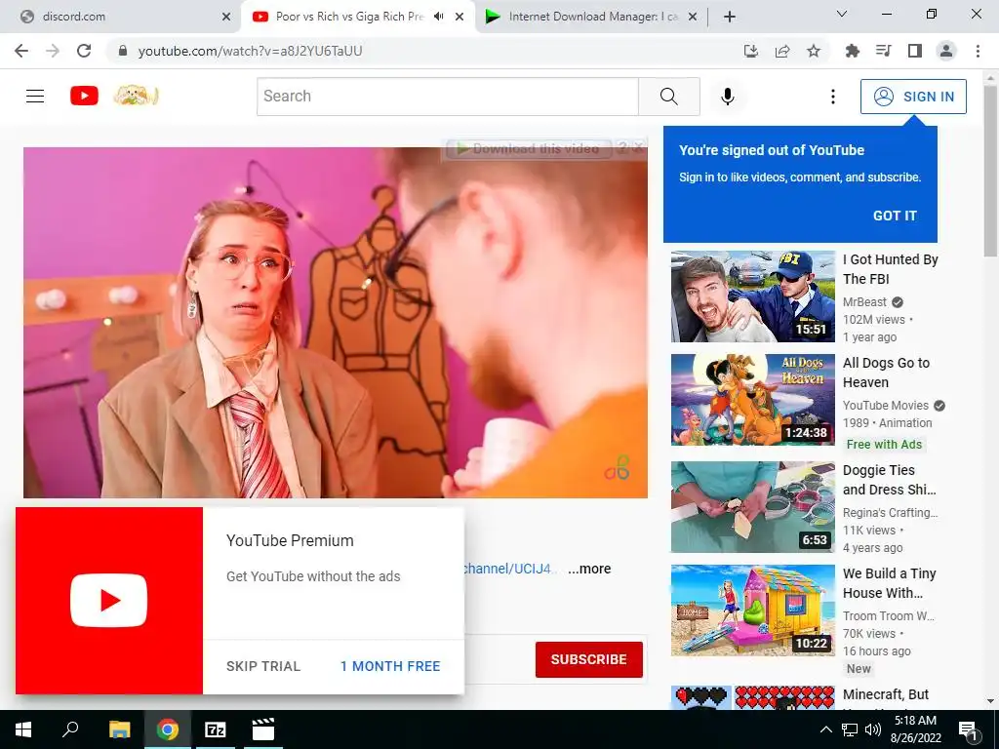Open Chrome profile avatar
The width and height of the screenshot is (999, 749).
coord(946,51)
